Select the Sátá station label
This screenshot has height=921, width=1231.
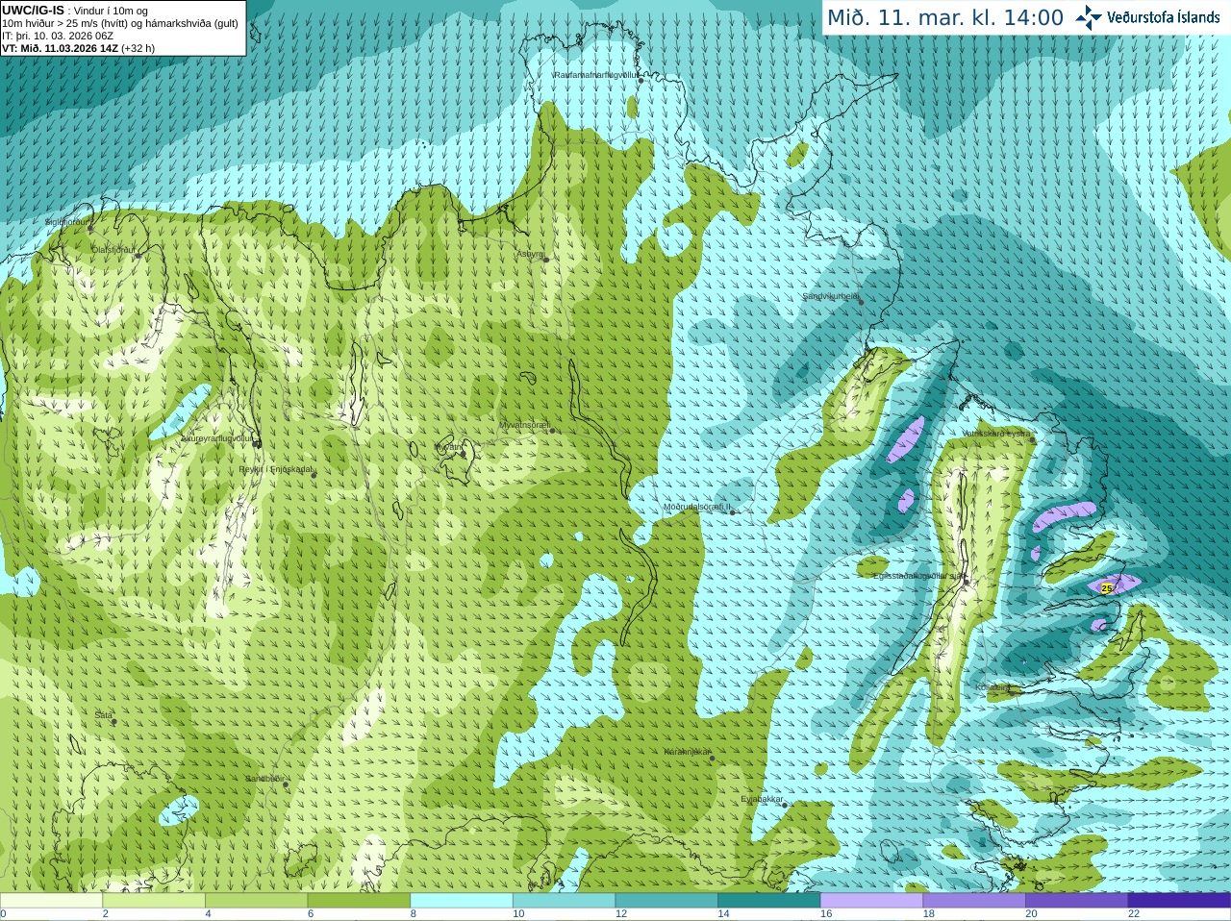[104, 715]
